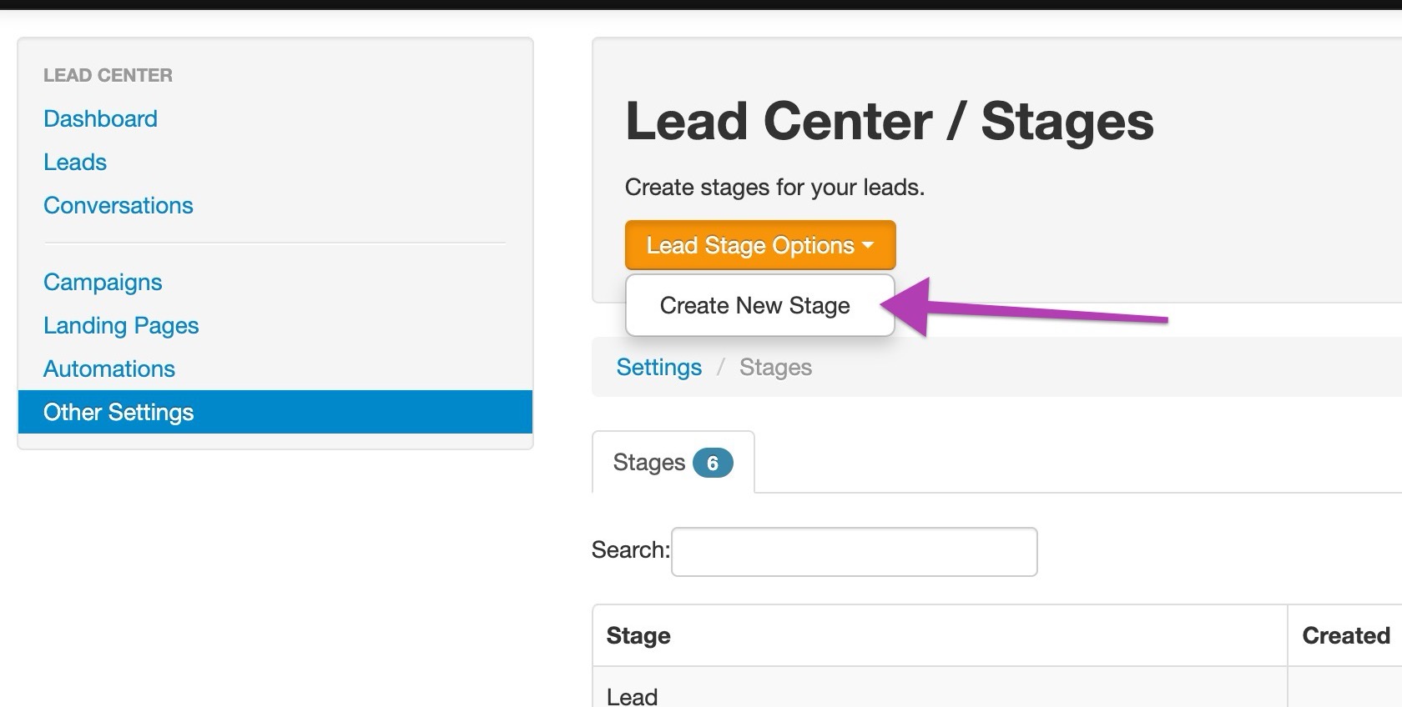Click the caret on Lead Stage Options
1402x707 pixels.
tap(868, 245)
